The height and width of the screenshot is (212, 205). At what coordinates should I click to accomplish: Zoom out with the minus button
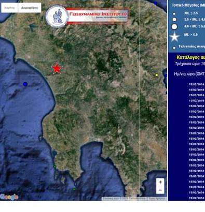coord(160,190)
